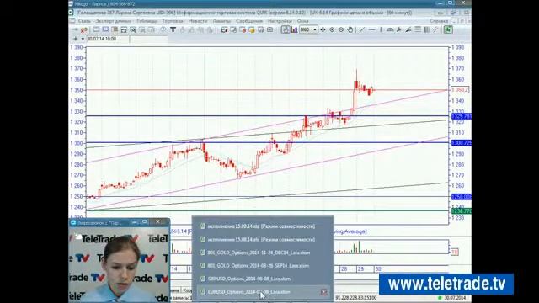This screenshot has width=539, height=303.
Task: Expand the small arrow next to plus icon
Action: (83, 39)
